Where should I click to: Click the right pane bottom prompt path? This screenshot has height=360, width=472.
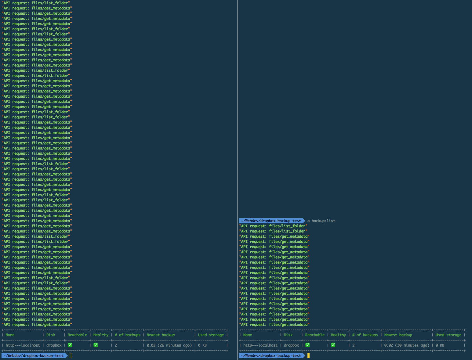coord(271,356)
